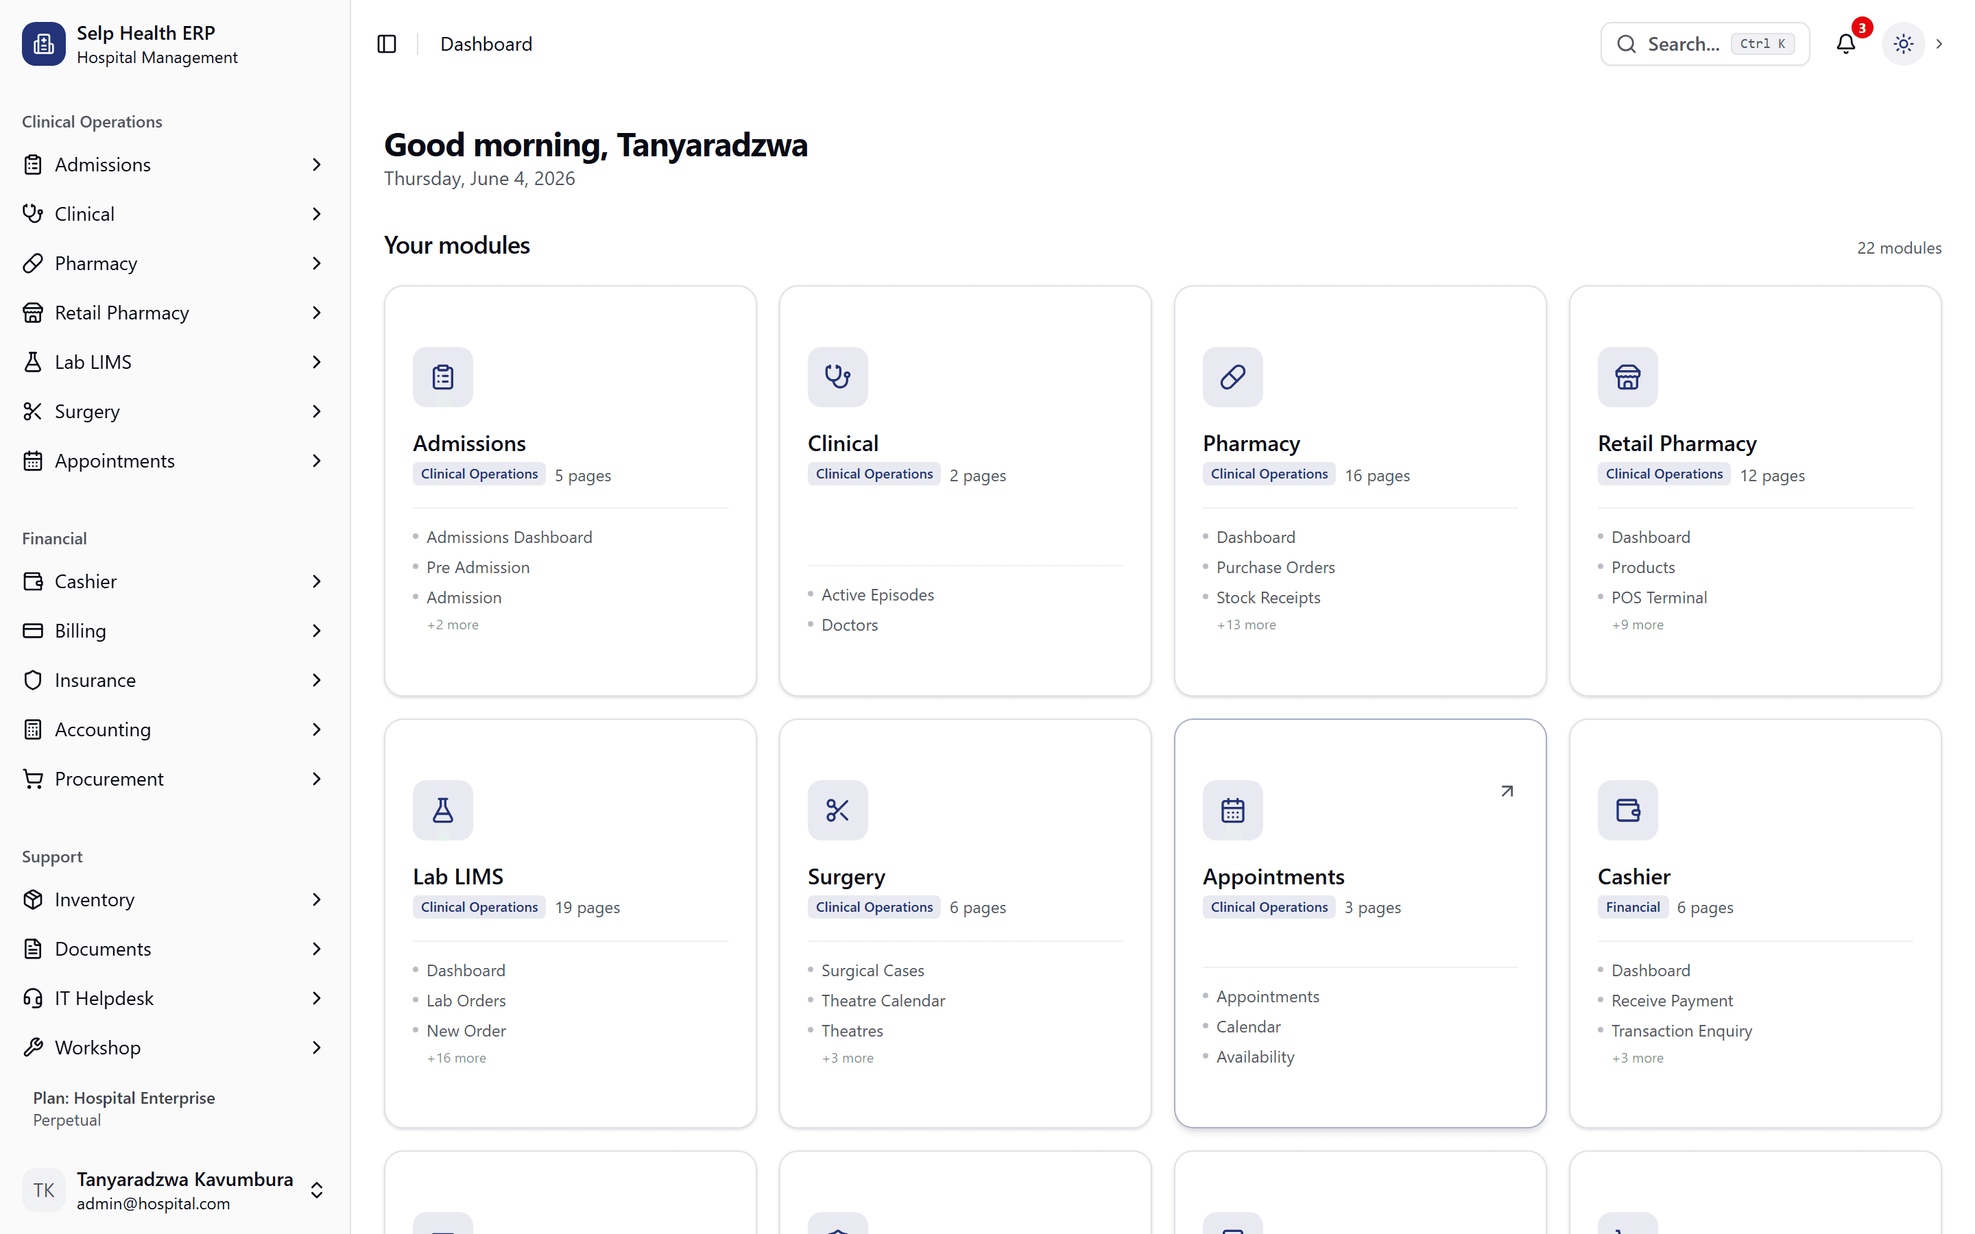The width and height of the screenshot is (1975, 1234).
Task: Click the Surgery scissors icon in the sidebar
Action: coord(33,411)
